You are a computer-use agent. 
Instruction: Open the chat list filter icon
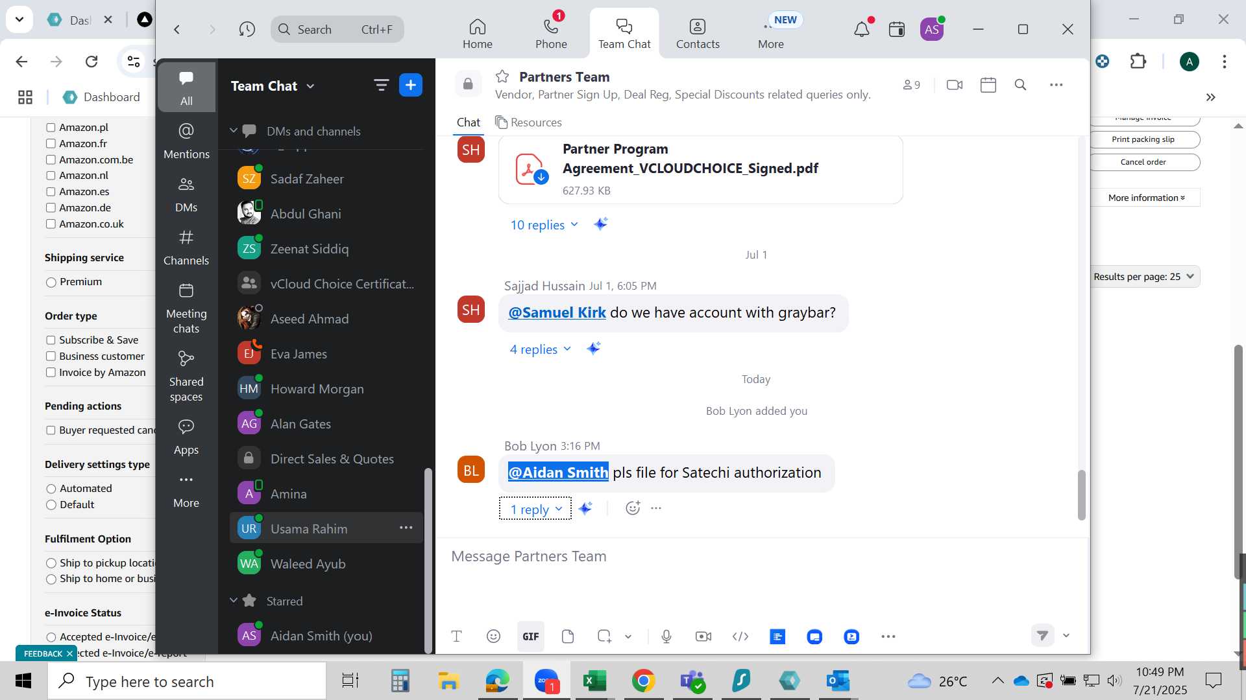tap(381, 85)
